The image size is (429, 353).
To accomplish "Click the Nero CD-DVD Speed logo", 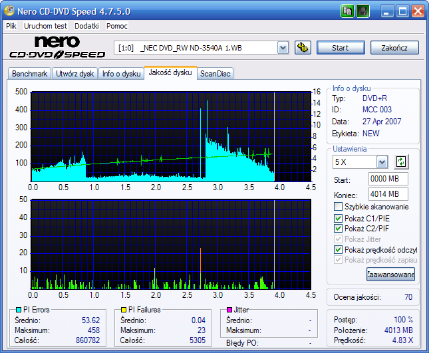I will [x=57, y=47].
